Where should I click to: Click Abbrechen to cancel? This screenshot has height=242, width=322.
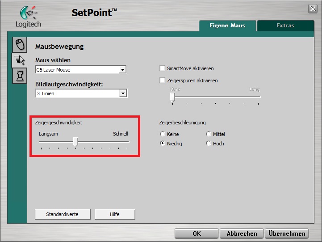242,234
